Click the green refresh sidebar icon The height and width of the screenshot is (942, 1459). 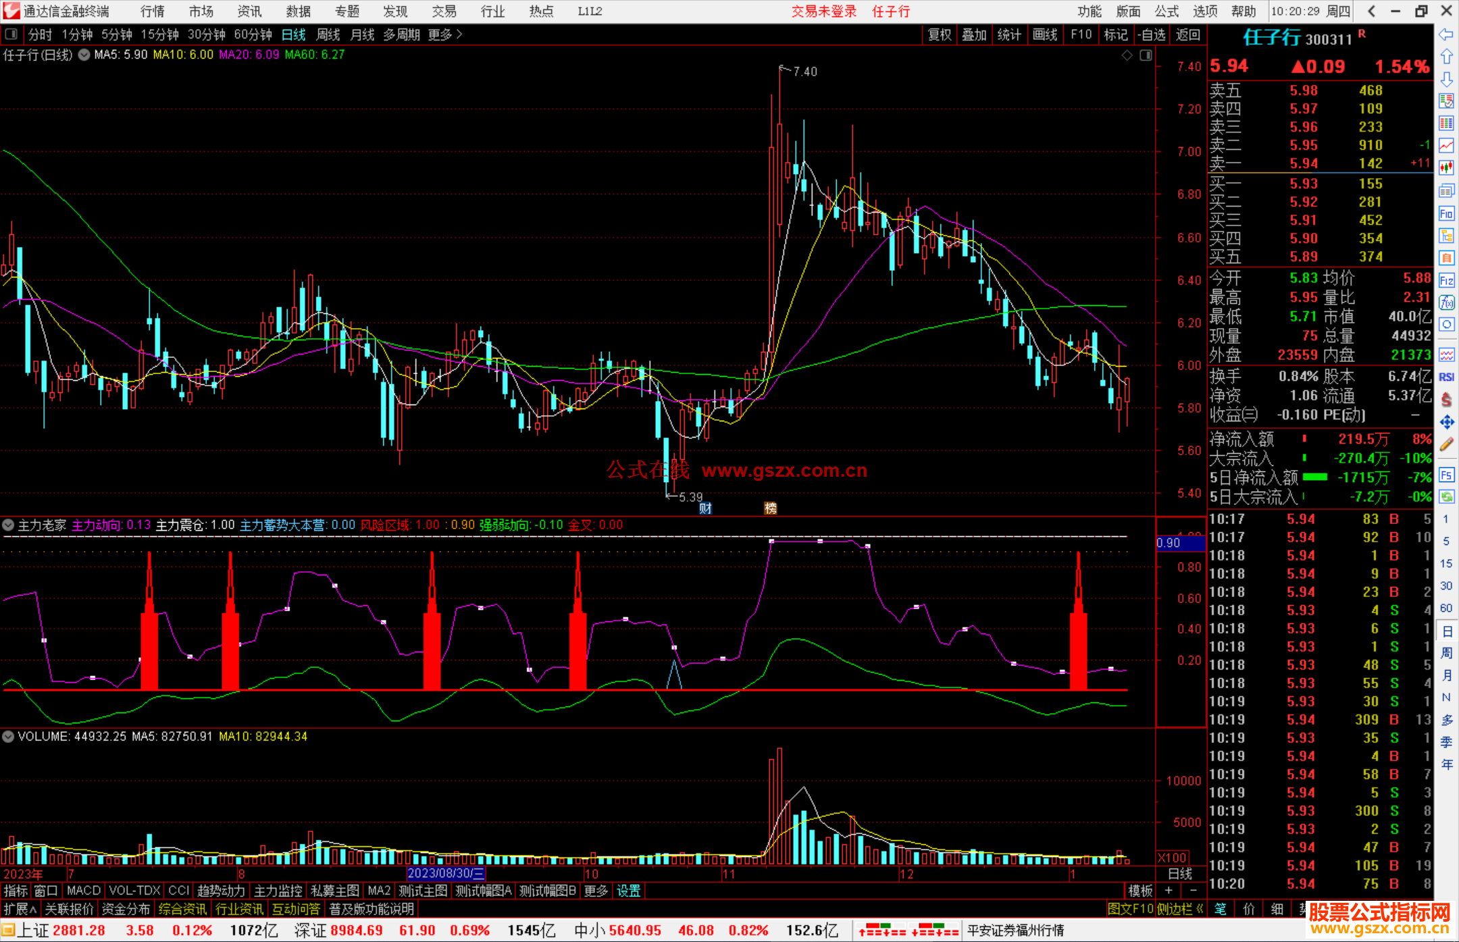[1446, 497]
